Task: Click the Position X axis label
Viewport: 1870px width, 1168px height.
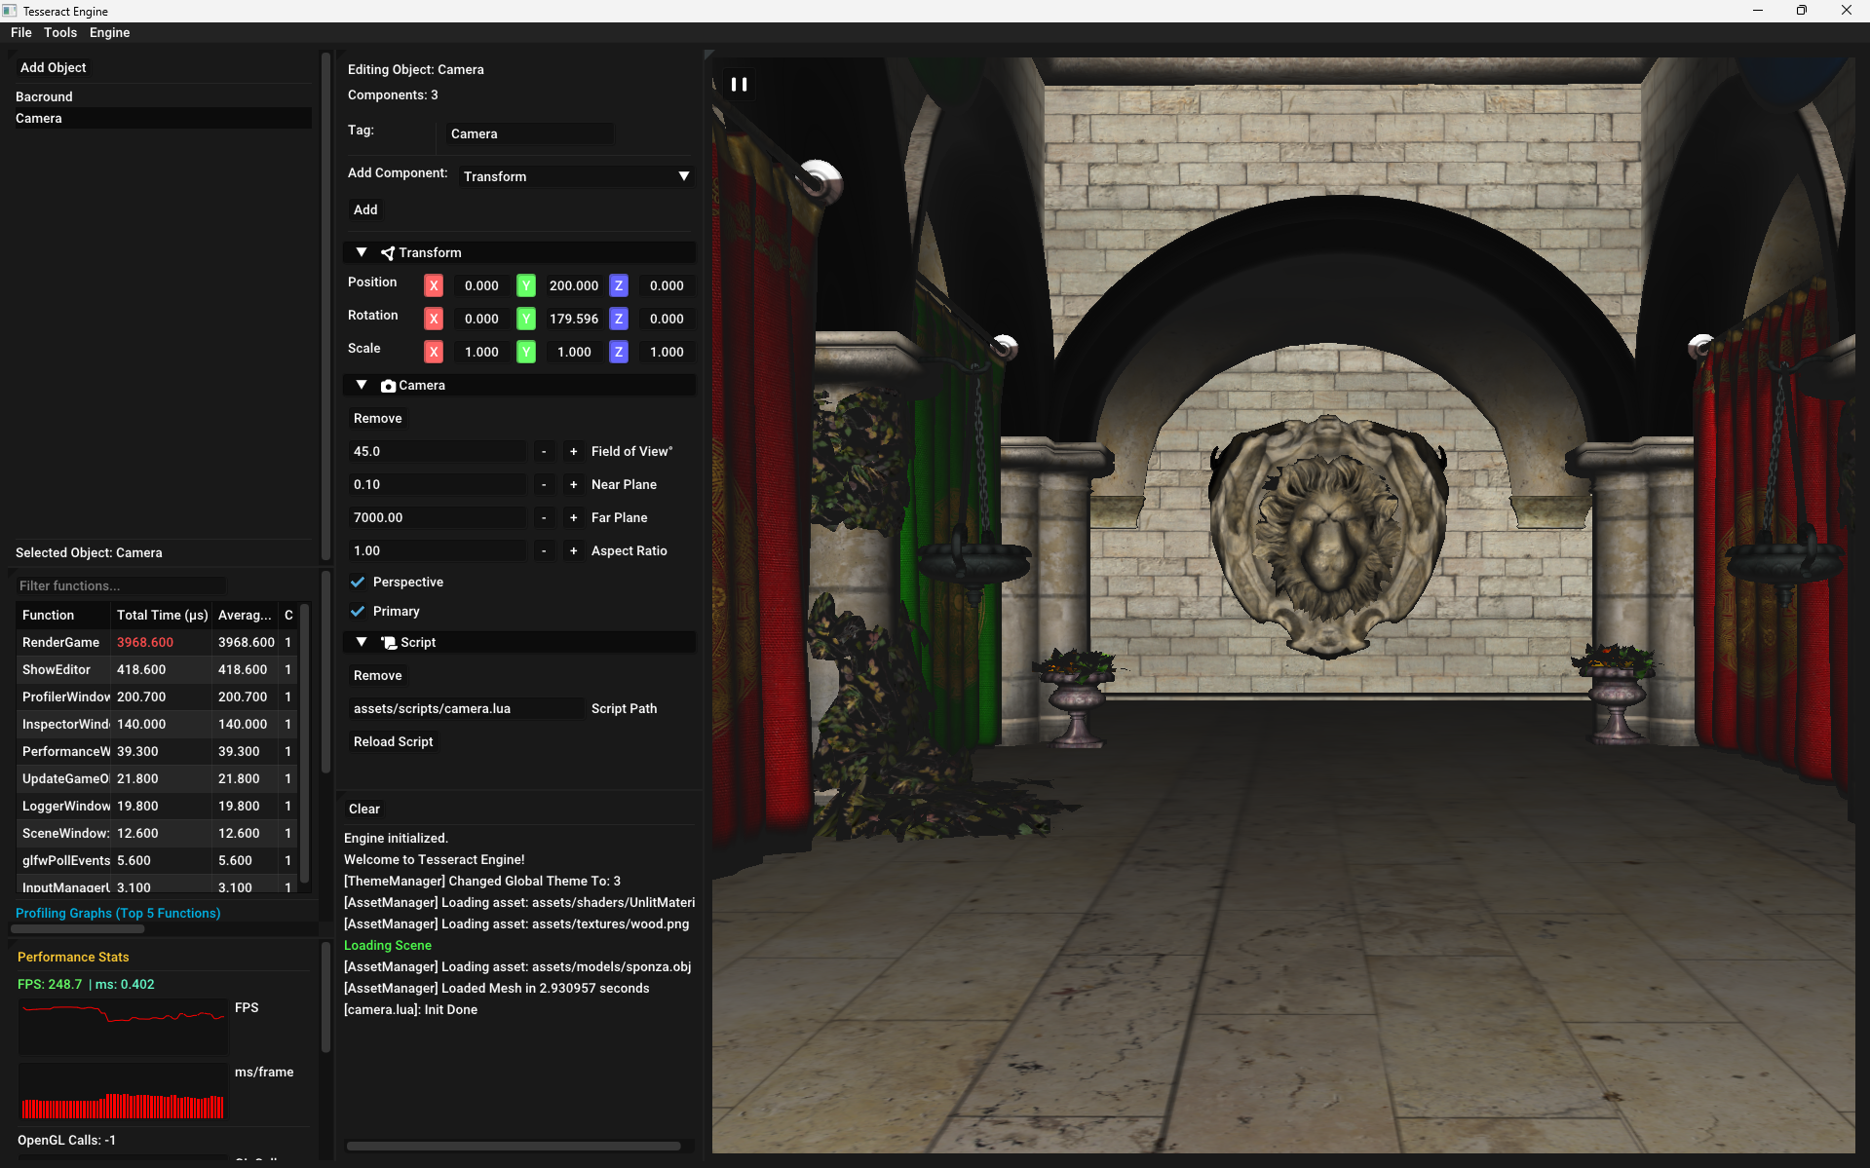Action: [434, 285]
